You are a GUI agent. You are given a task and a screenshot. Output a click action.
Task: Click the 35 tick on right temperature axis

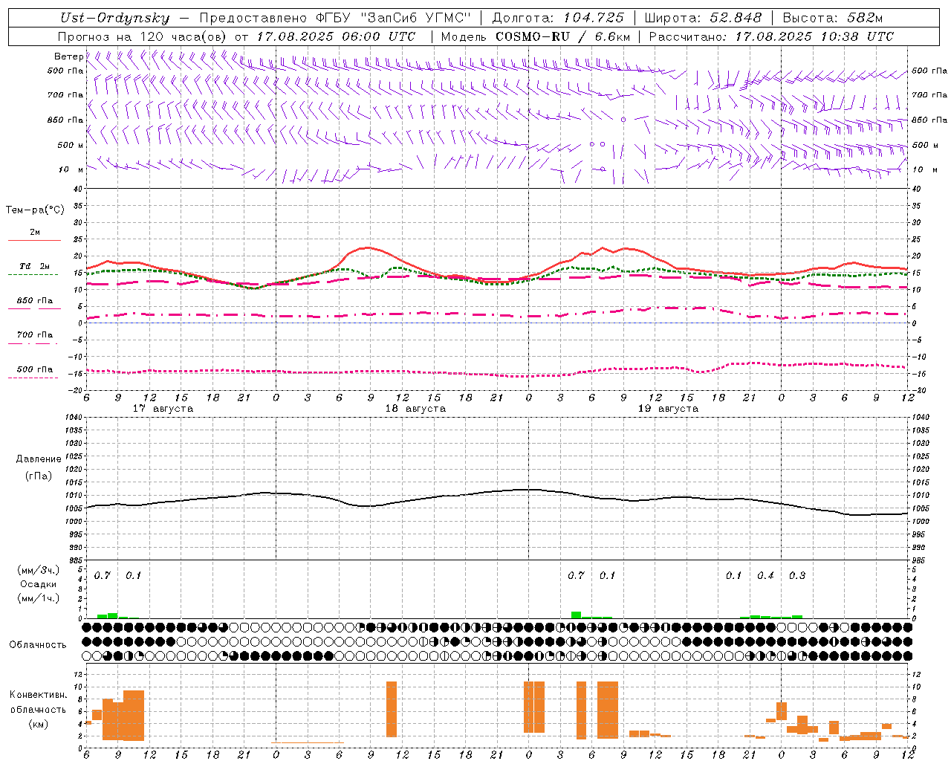916,206
